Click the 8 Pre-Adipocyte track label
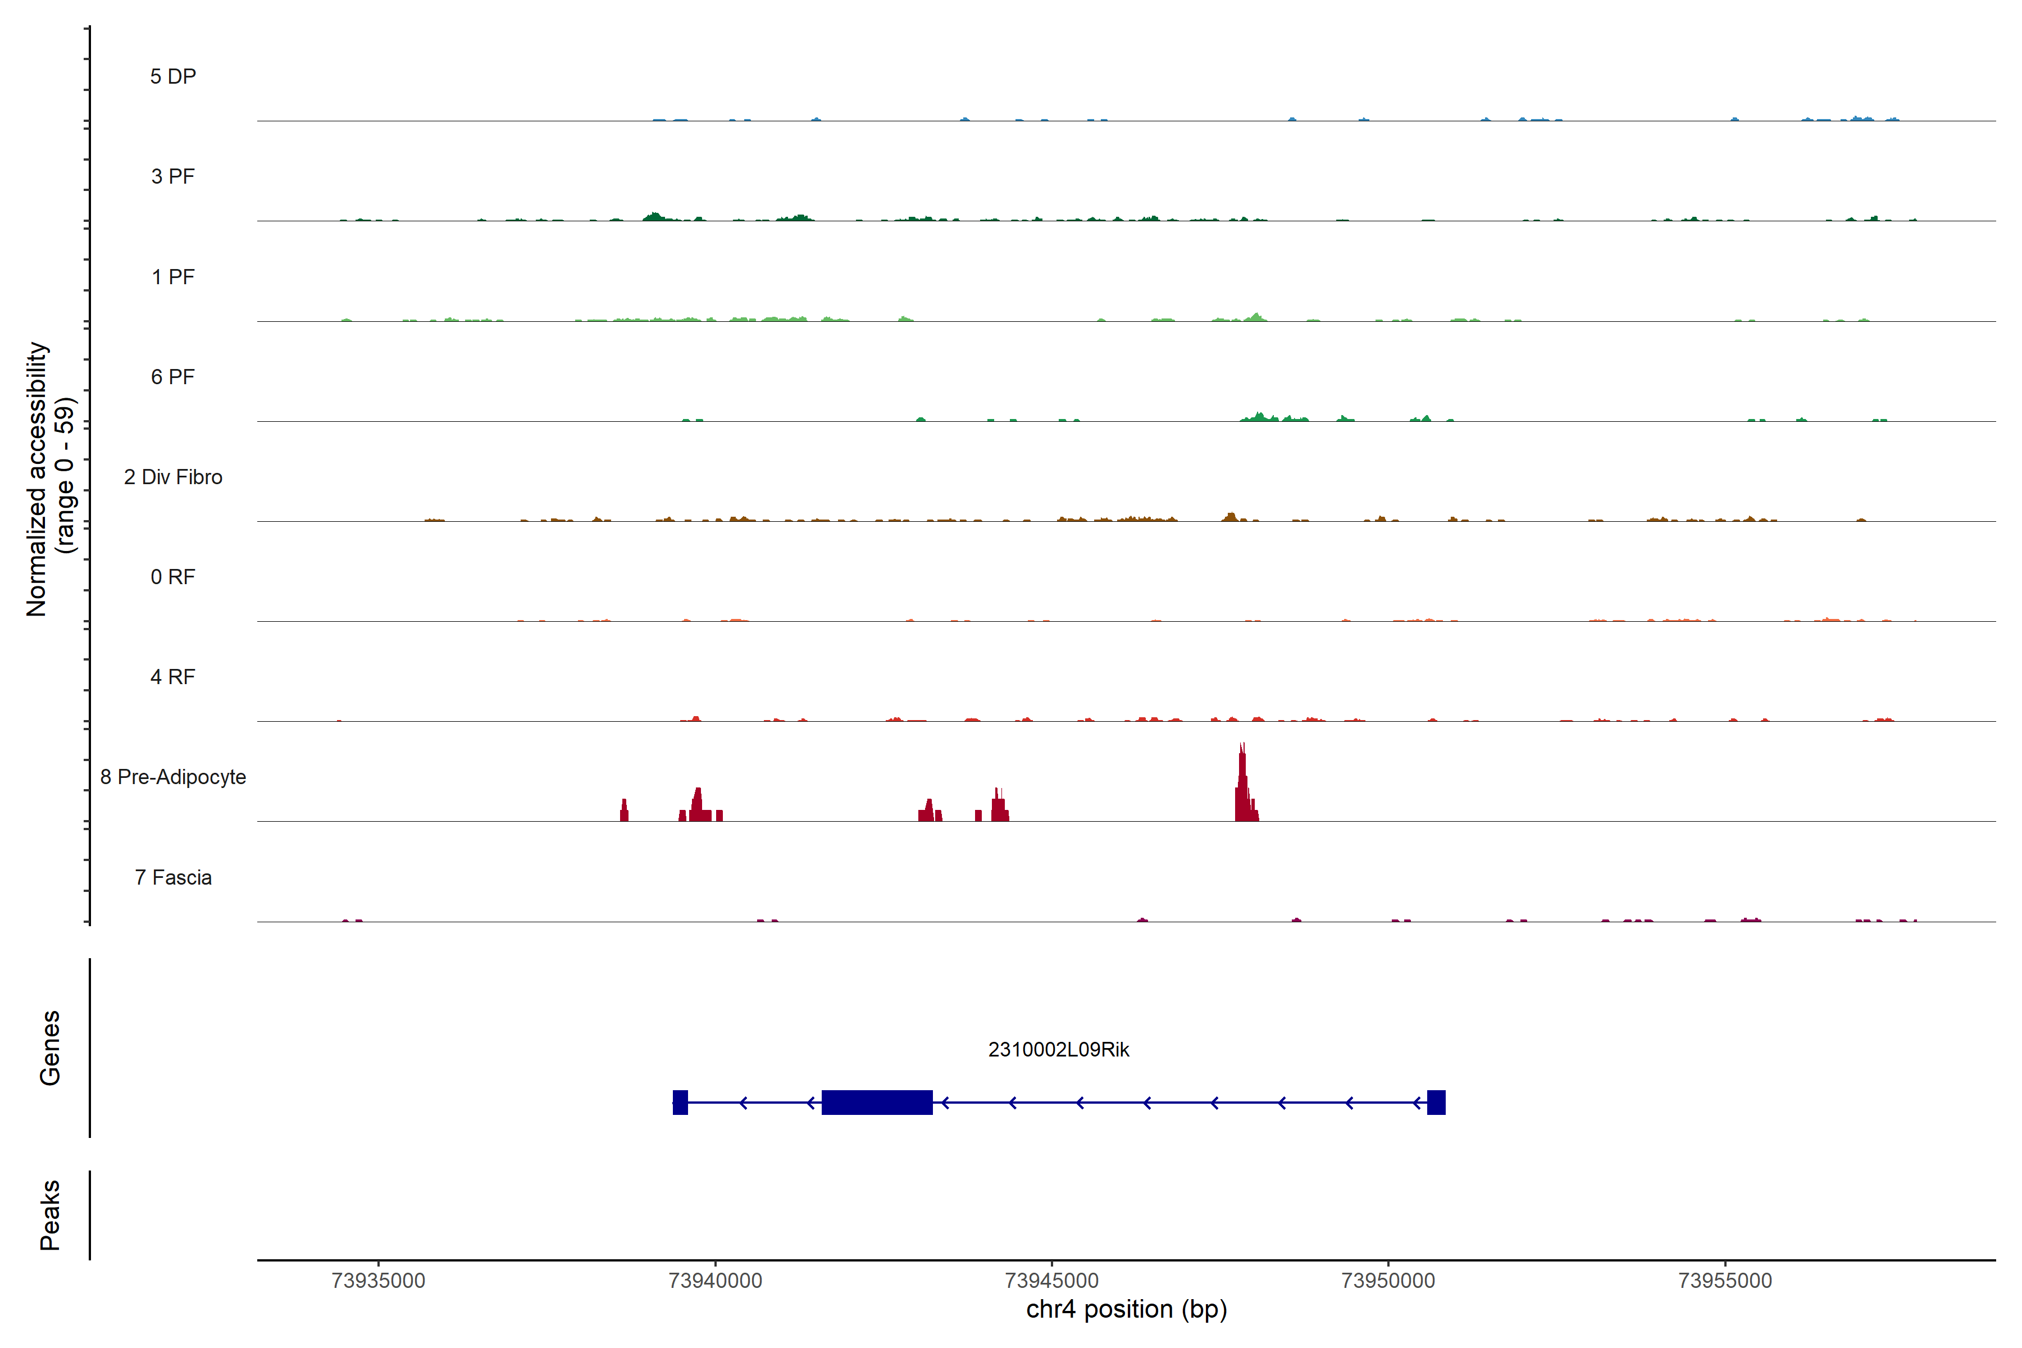This screenshot has height=1348, width=2022. point(173,777)
